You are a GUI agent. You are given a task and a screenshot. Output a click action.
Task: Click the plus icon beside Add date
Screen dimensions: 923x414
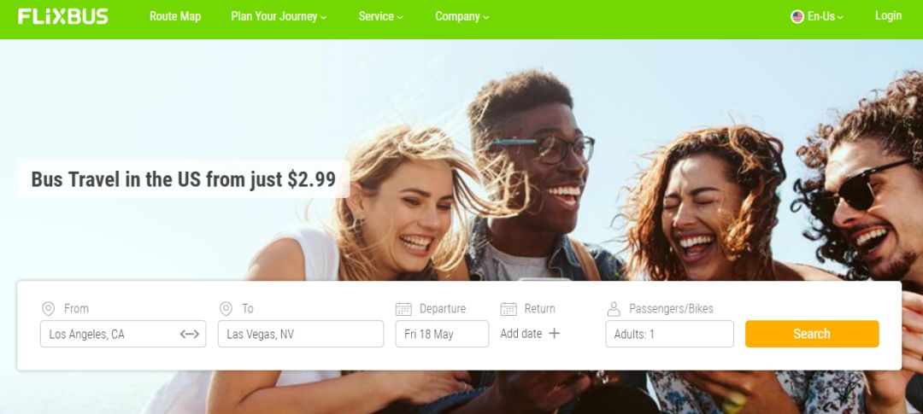[x=554, y=334]
